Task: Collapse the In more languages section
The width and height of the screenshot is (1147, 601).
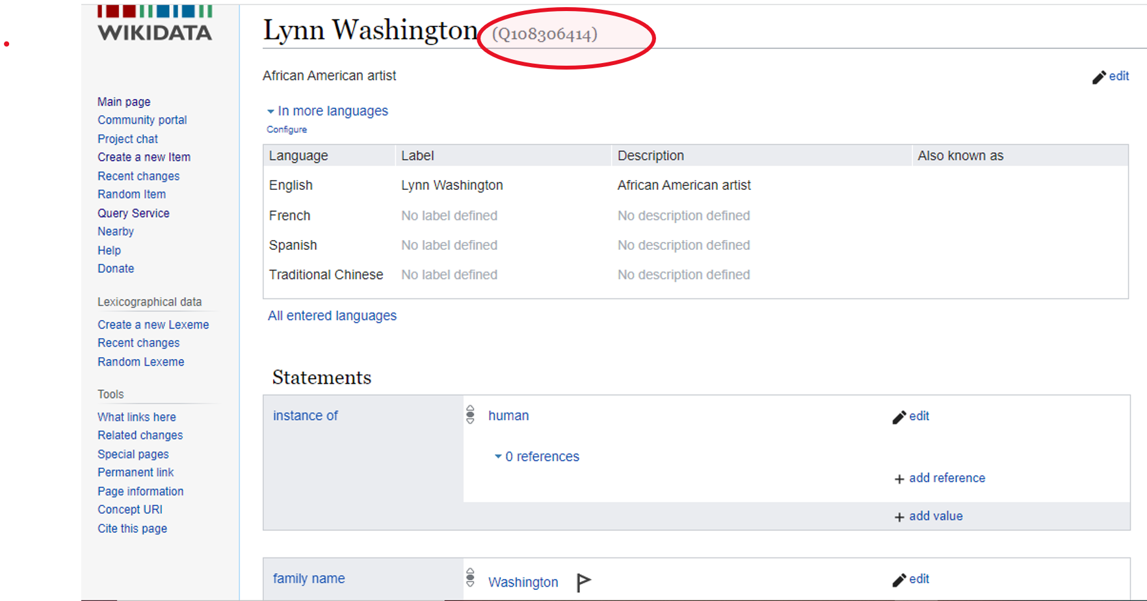Action: (x=327, y=111)
